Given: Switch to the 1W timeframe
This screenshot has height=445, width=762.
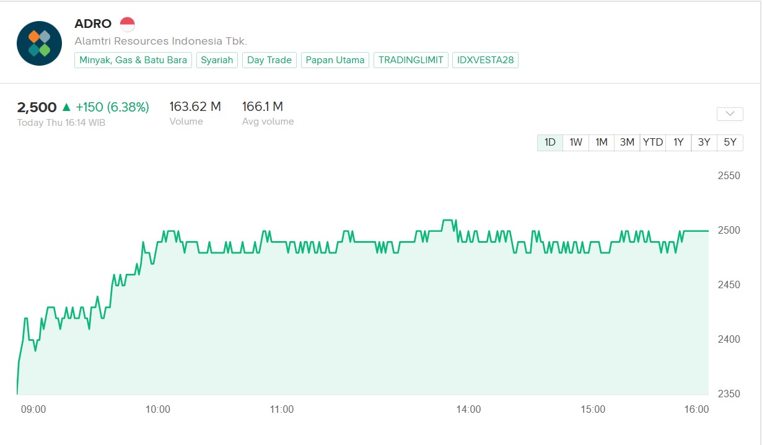Looking at the screenshot, I should click(x=576, y=143).
